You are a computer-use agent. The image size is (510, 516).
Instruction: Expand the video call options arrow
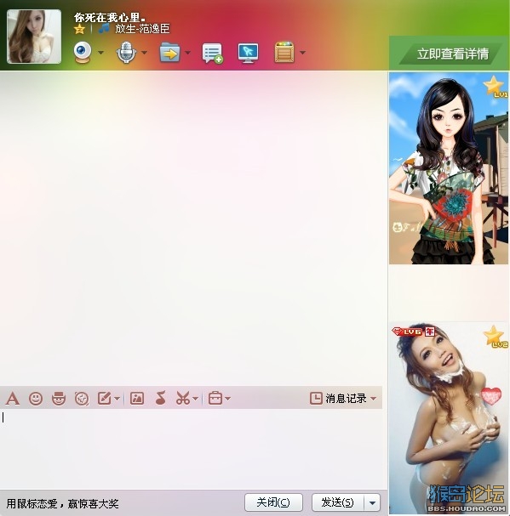click(x=100, y=53)
